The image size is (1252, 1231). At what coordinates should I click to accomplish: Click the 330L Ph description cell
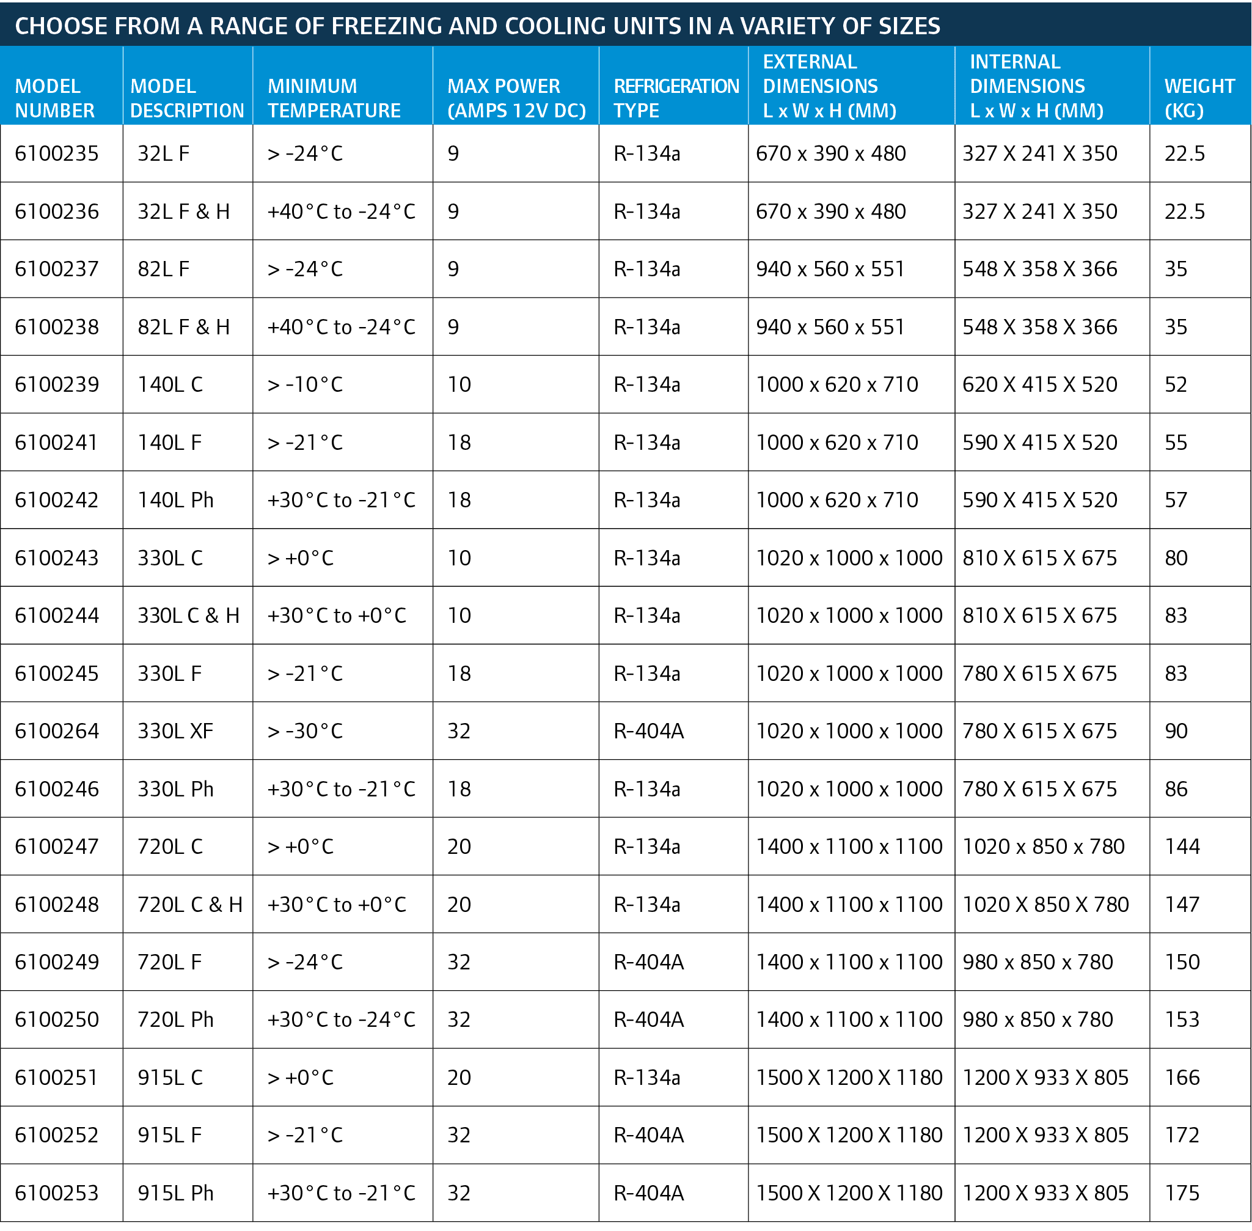(175, 788)
